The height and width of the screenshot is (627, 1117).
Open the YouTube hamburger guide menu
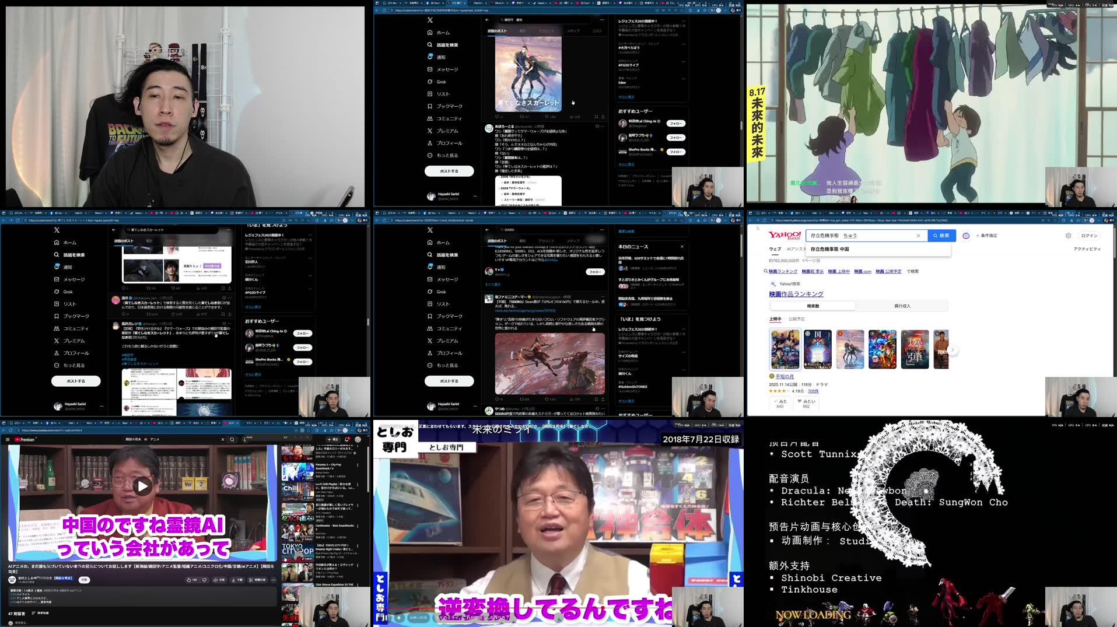8,439
